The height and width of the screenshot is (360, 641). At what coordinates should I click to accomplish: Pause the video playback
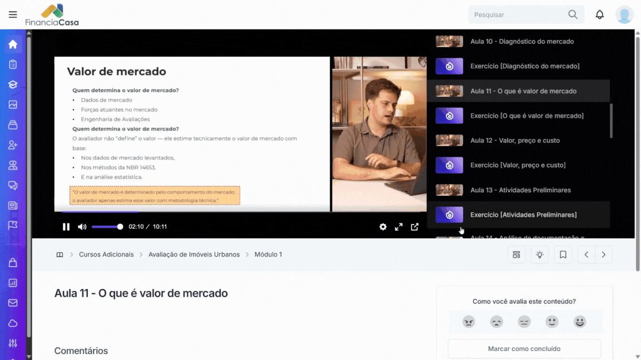pos(66,227)
